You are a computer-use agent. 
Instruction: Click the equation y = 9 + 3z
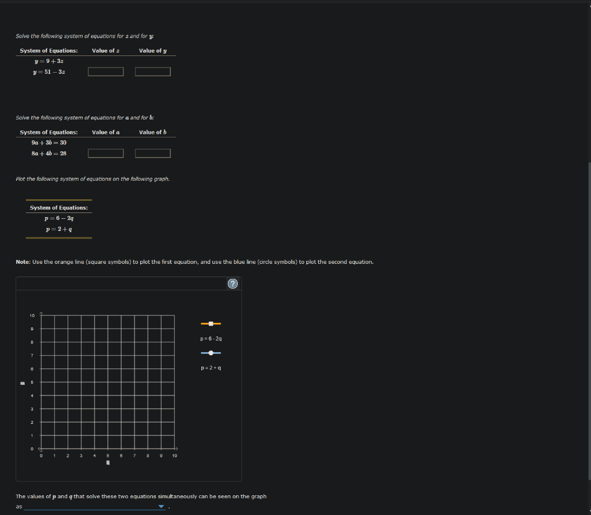point(49,61)
